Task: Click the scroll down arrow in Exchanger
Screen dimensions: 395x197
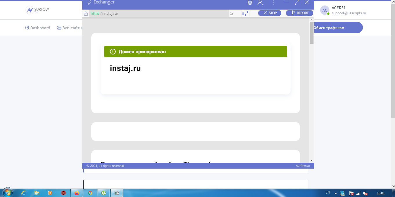Action: pyautogui.click(x=311, y=160)
